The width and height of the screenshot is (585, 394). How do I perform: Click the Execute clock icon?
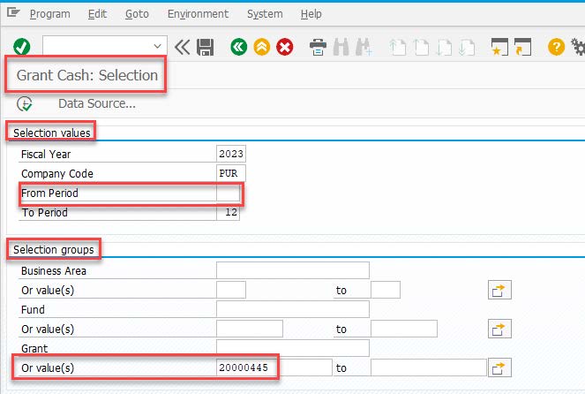click(25, 104)
